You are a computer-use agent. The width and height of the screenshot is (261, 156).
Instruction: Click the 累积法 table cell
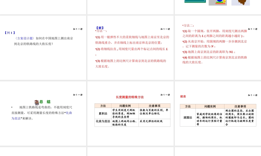click(103, 113)
